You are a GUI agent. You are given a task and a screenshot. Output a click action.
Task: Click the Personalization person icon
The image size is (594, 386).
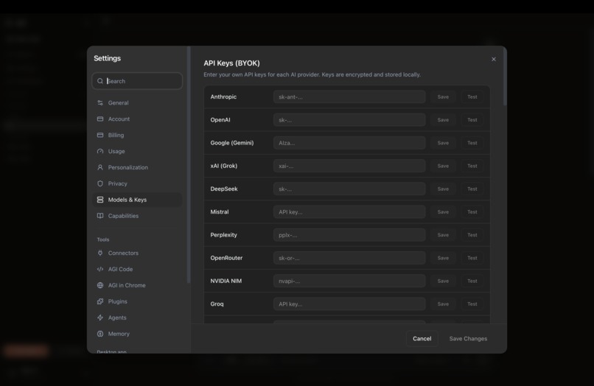[100, 167]
